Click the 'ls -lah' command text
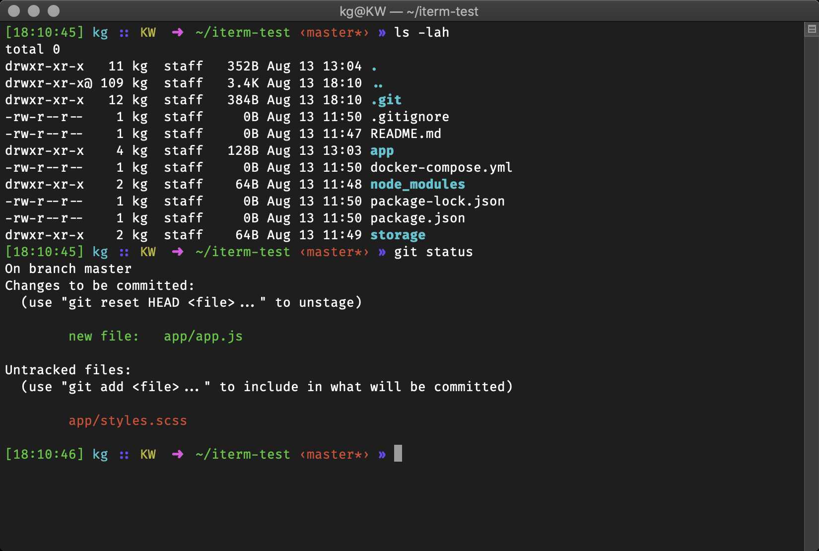 coord(422,32)
